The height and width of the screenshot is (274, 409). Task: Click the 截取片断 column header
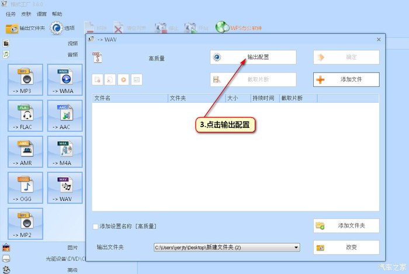pyautogui.click(x=299, y=98)
